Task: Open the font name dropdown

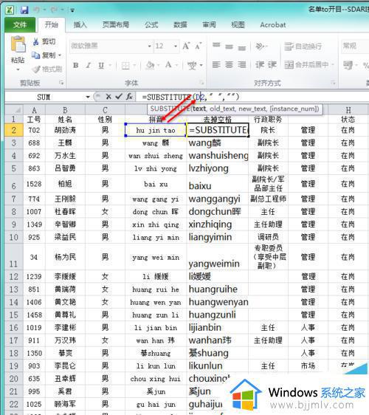Action: (150, 47)
